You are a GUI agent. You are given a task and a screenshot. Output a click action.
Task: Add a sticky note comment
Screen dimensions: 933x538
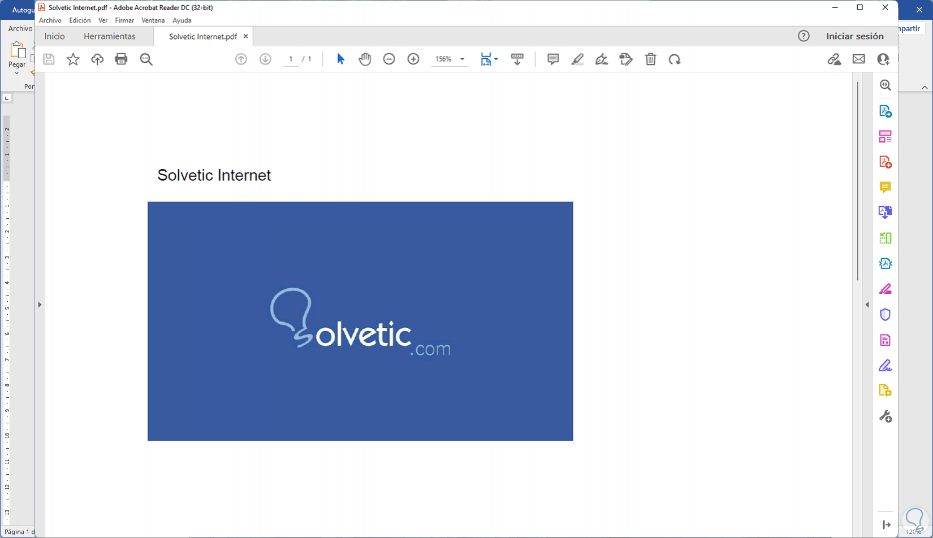click(553, 59)
